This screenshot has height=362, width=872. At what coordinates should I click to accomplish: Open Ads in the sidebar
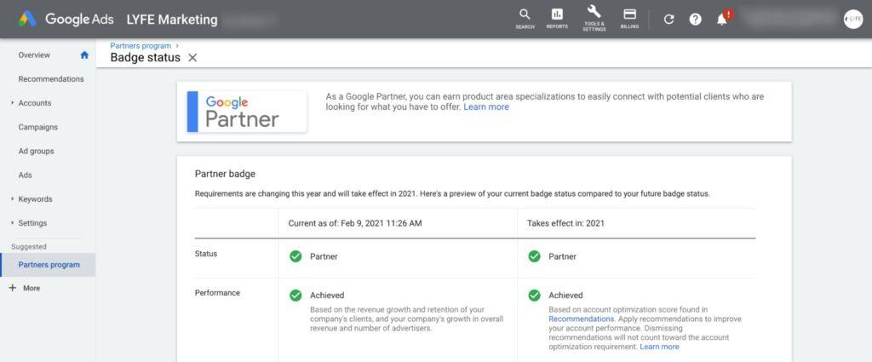click(x=25, y=175)
